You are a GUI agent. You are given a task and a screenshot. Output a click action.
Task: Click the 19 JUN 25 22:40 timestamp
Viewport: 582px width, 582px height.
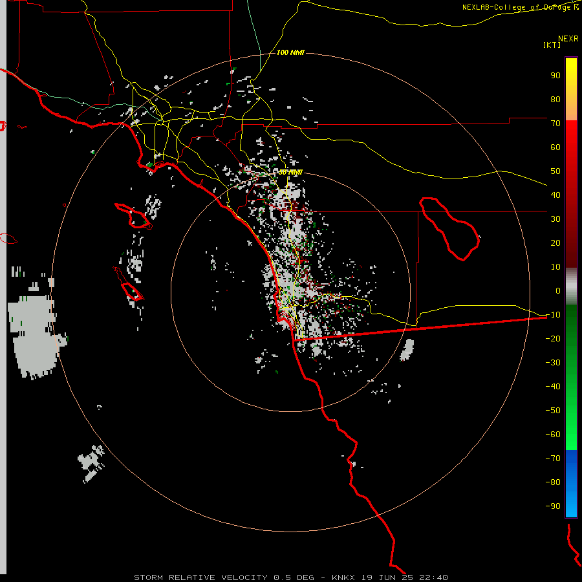point(405,577)
